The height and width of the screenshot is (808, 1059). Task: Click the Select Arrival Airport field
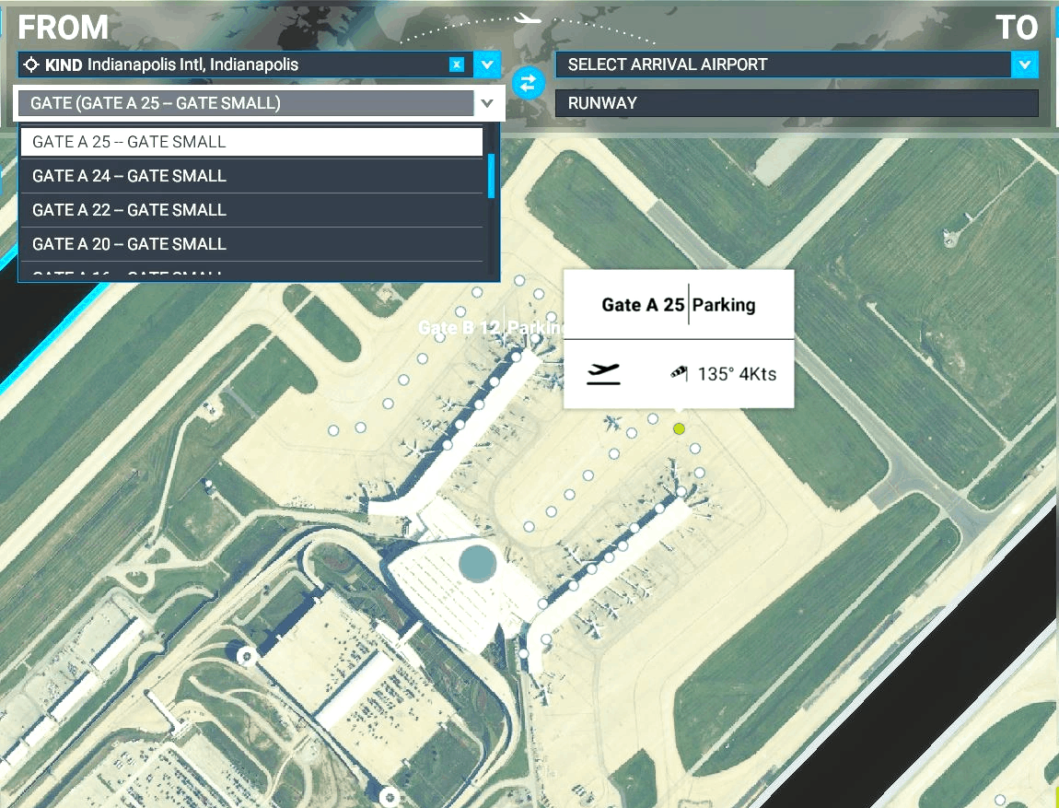tap(783, 64)
